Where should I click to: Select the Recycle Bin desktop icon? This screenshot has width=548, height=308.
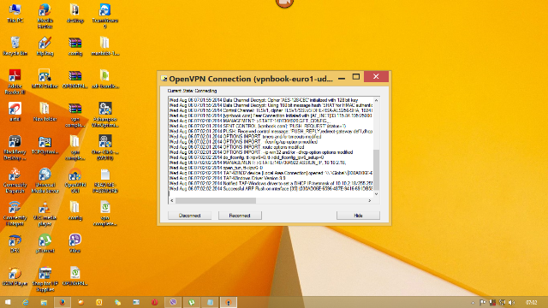[15, 45]
